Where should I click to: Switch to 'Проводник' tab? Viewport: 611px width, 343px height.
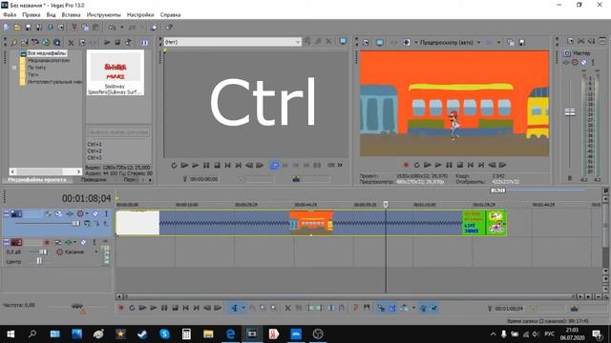[94, 180]
